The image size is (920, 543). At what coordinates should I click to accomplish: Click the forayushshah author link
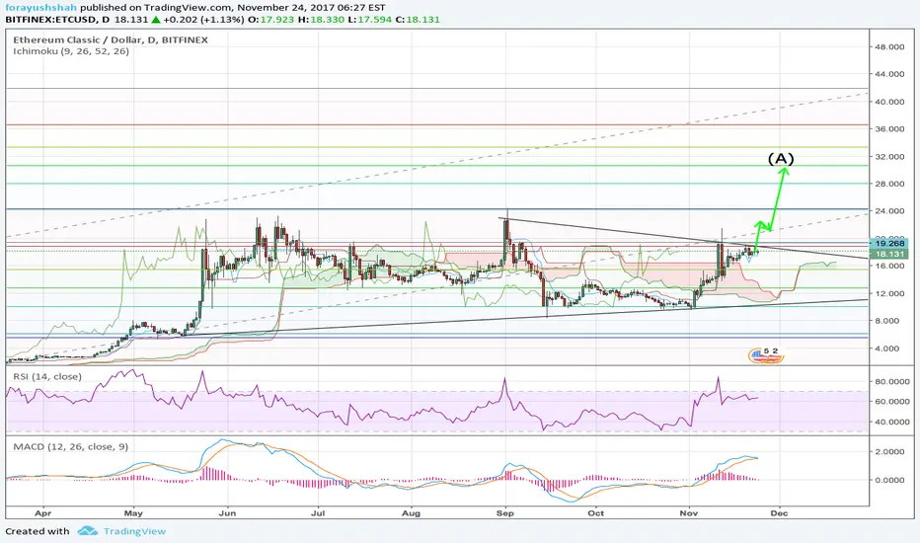click(x=41, y=8)
